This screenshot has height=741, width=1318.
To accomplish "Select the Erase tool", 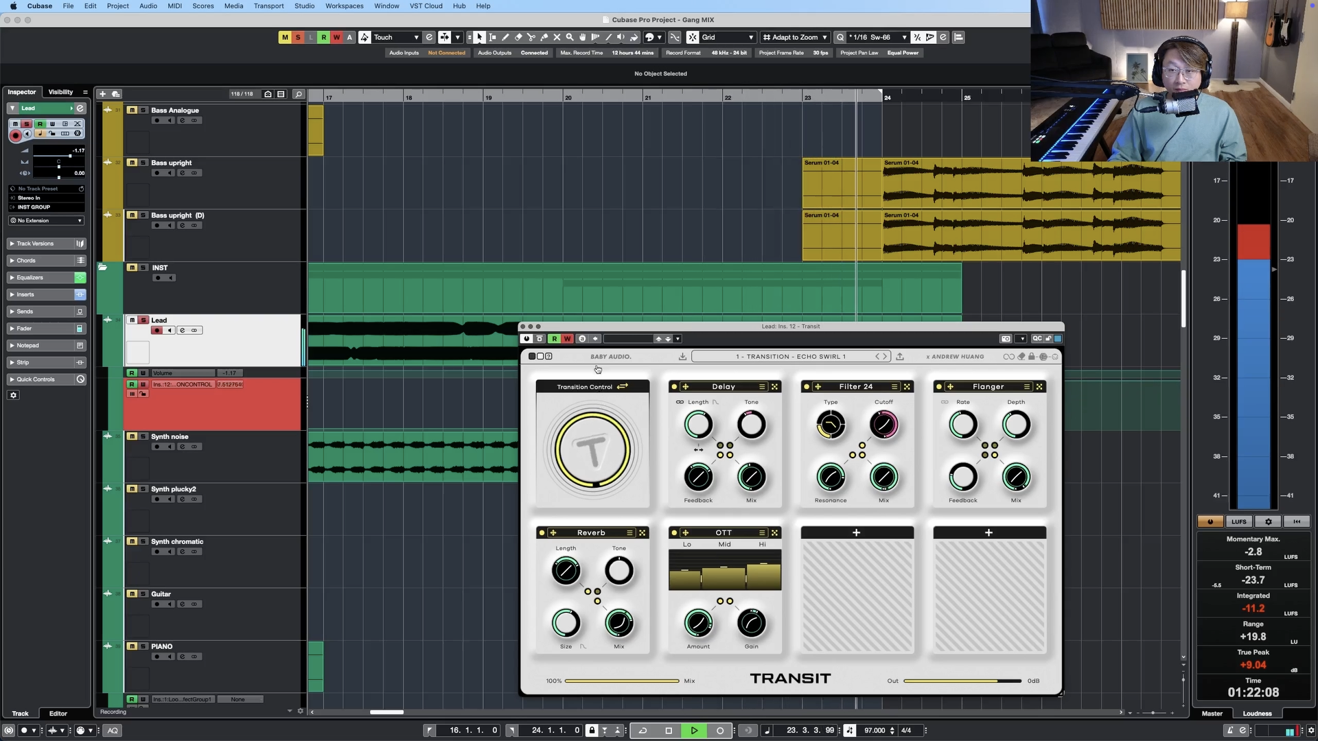I will pos(518,37).
